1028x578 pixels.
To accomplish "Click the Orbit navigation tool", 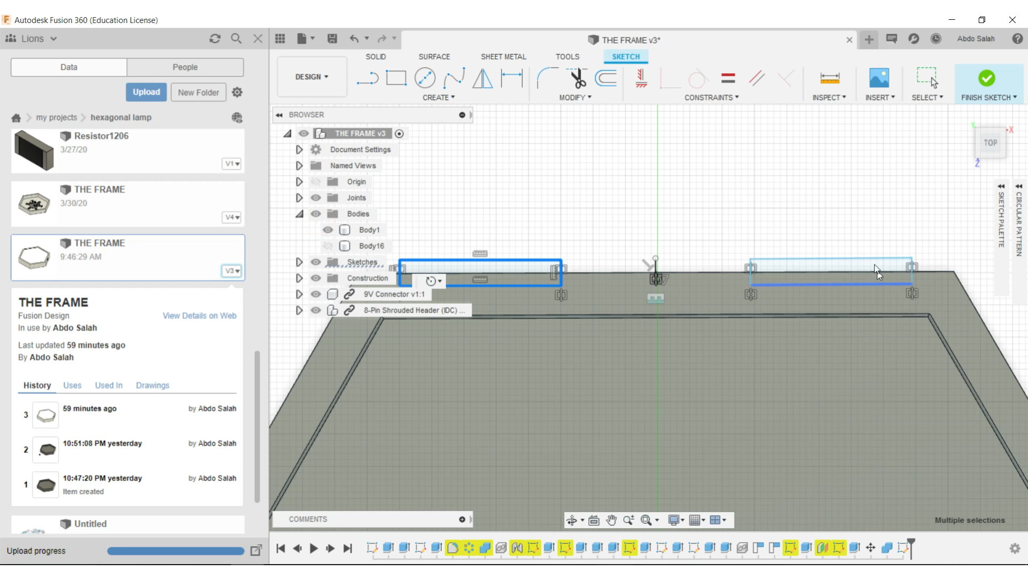I will point(572,520).
